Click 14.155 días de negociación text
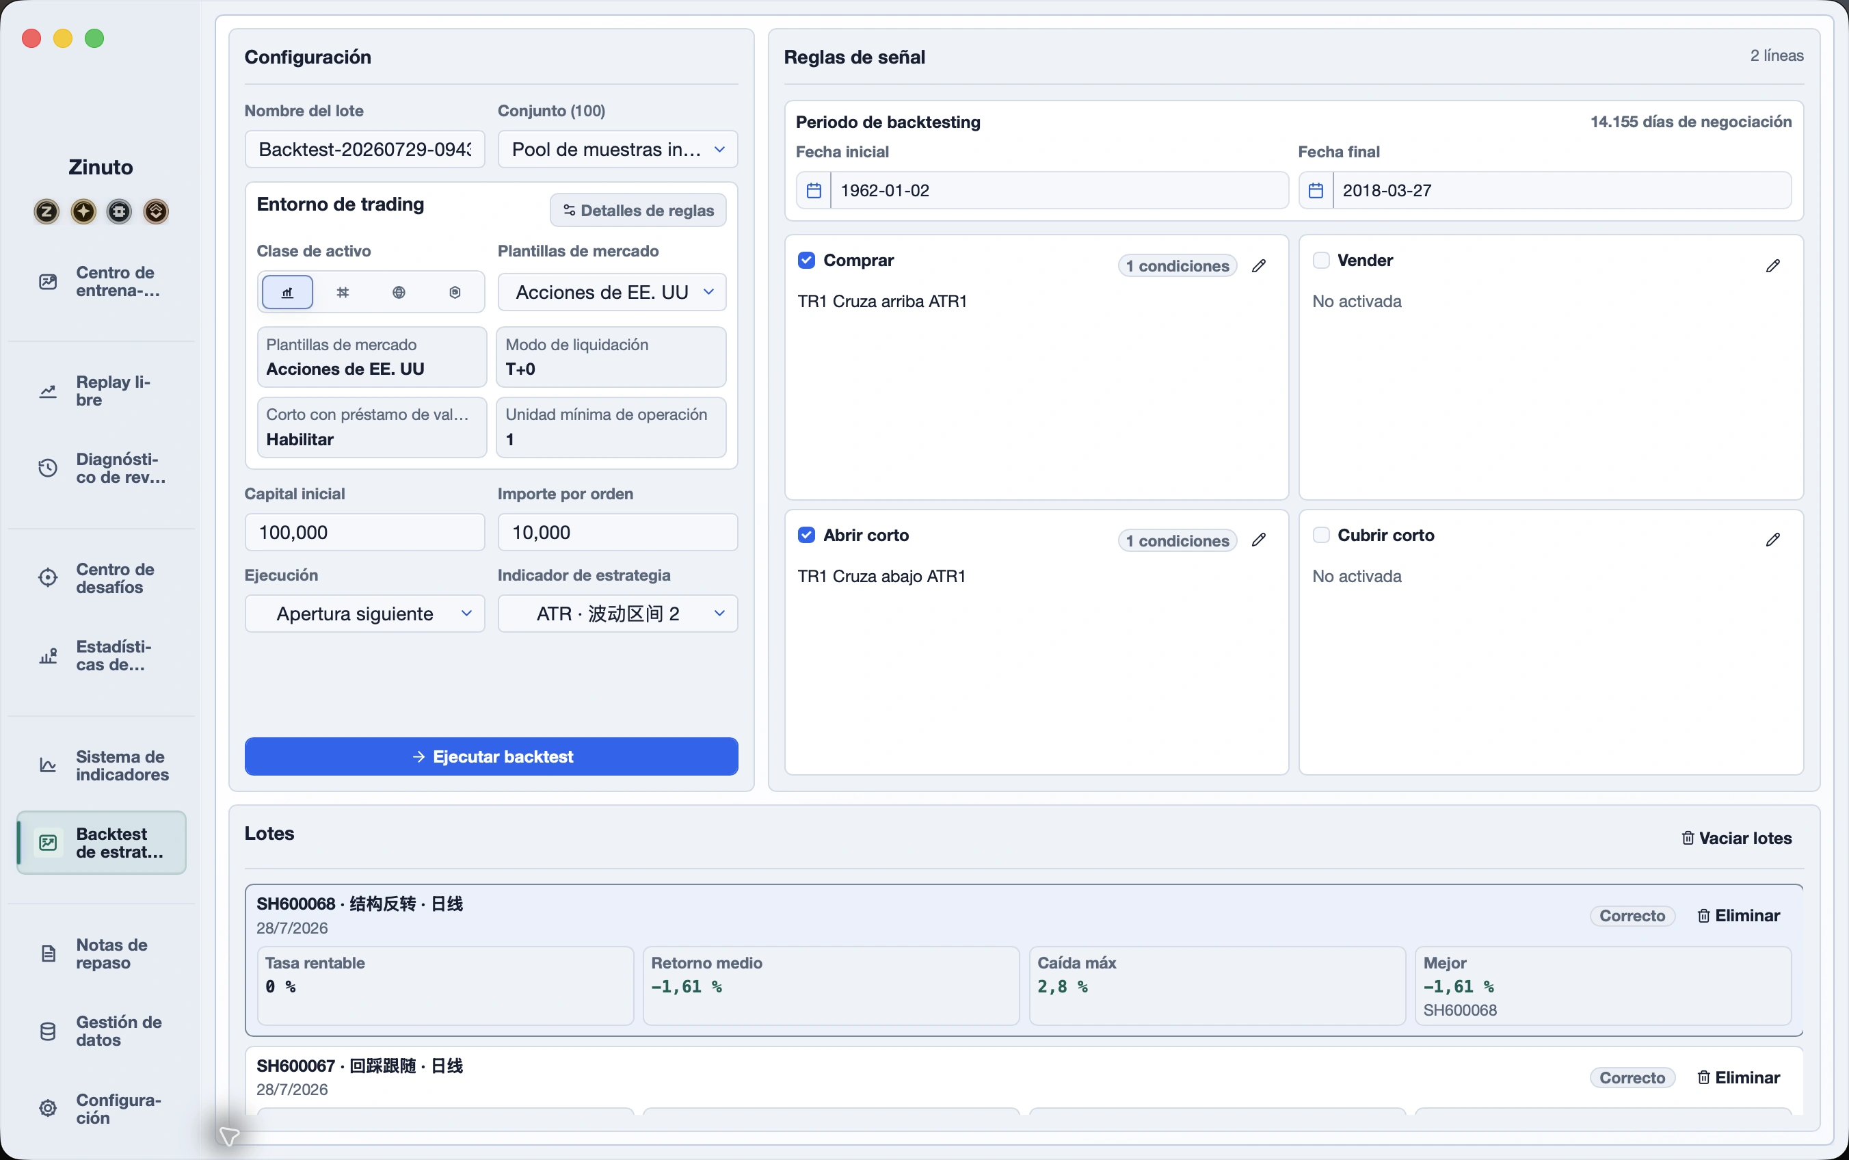This screenshot has width=1849, height=1160. [x=1691, y=121]
